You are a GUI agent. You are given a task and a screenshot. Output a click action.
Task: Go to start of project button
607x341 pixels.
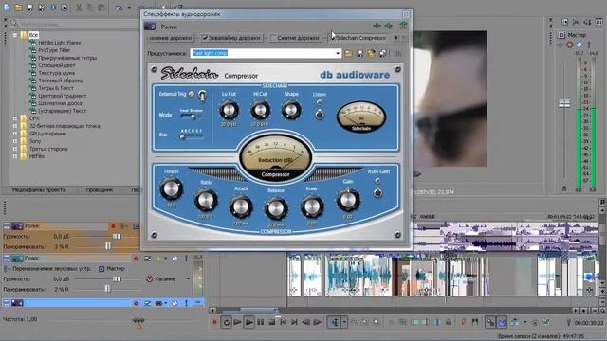coord(283,322)
